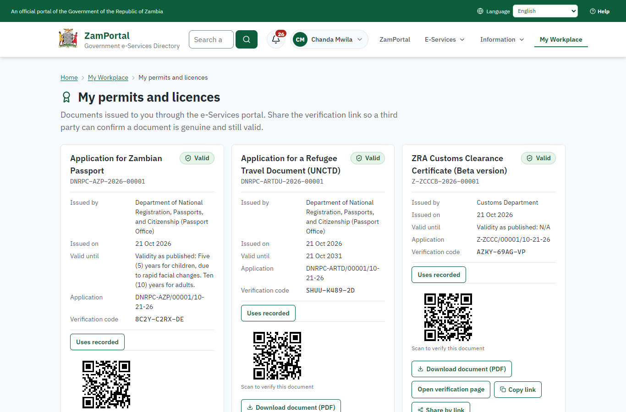Viewport: 626px width, 412px height.
Task: Open the Language select dropdown
Action: (x=545, y=11)
